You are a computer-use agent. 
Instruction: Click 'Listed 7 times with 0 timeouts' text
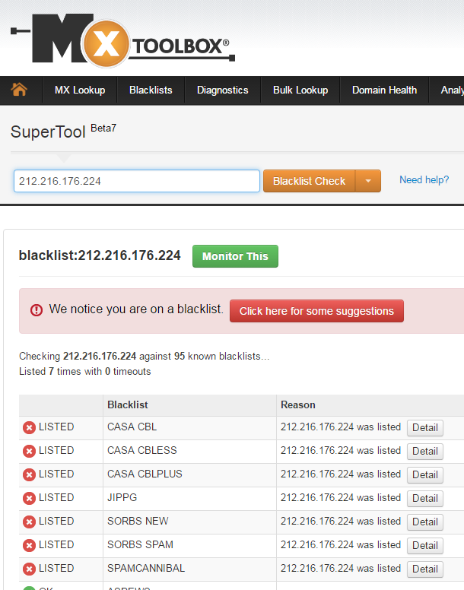click(85, 371)
